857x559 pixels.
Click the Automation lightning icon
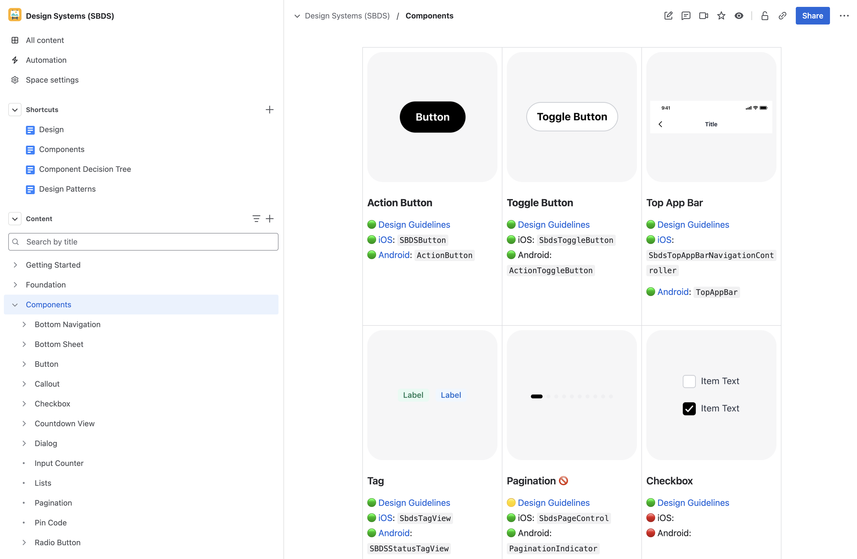tap(15, 60)
